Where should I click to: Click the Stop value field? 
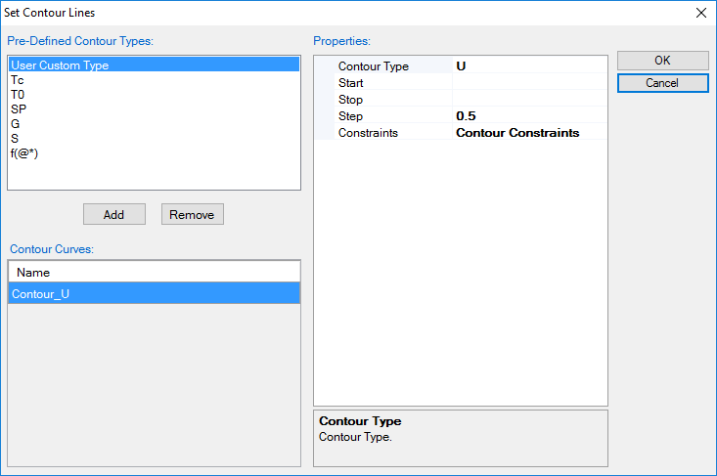[528, 100]
